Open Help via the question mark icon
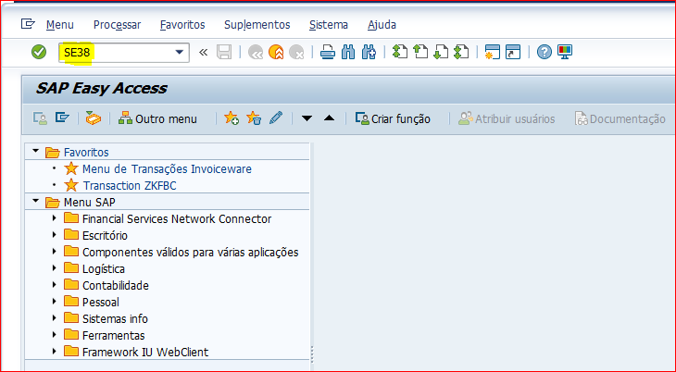 (x=545, y=52)
